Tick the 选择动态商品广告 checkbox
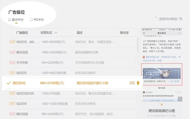The width and height of the screenshot is (190, 119). [x=155, y=19]
